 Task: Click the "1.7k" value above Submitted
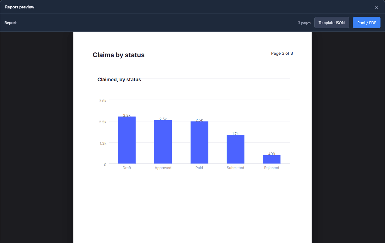point(236,134)
